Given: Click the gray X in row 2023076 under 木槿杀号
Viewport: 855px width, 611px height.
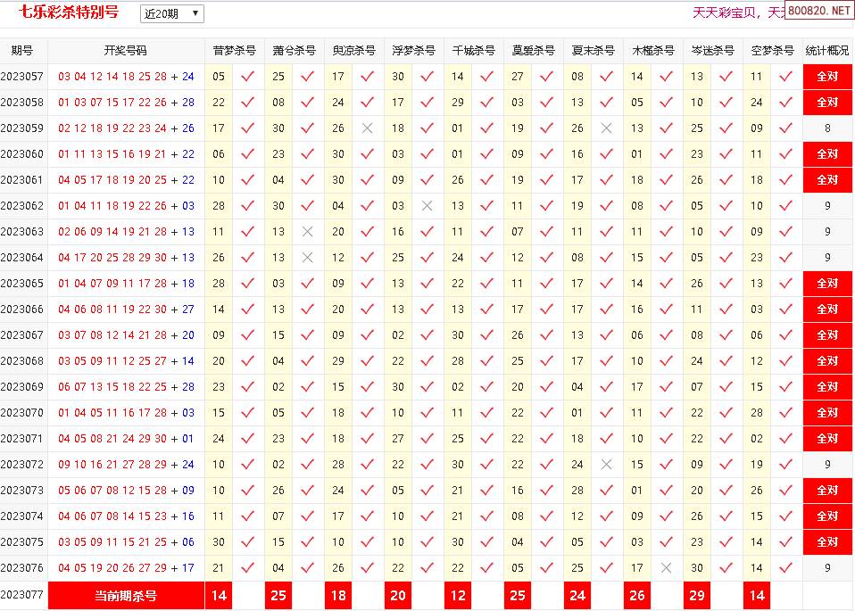Looking at the screenshot, I should (666, 568).
